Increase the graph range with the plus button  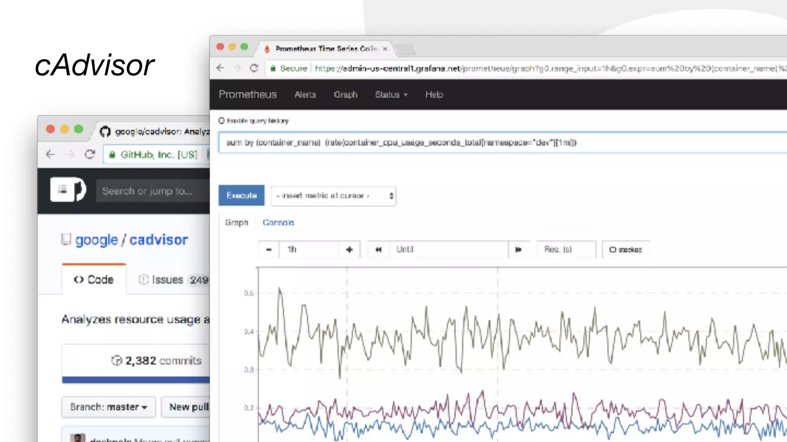coord(349,250)
